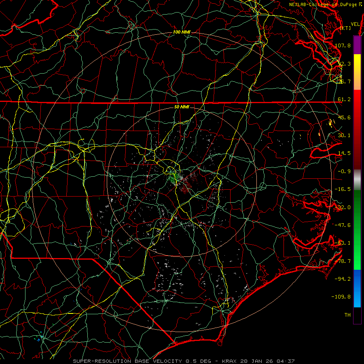Pick the gray near-zero segment of the scale
The image size is (364, 364).
[357, 180]
